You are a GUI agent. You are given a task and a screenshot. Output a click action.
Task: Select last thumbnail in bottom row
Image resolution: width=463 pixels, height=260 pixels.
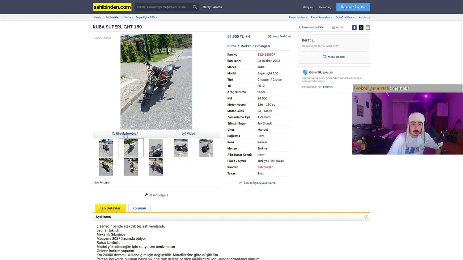click(x=156, y=166)
